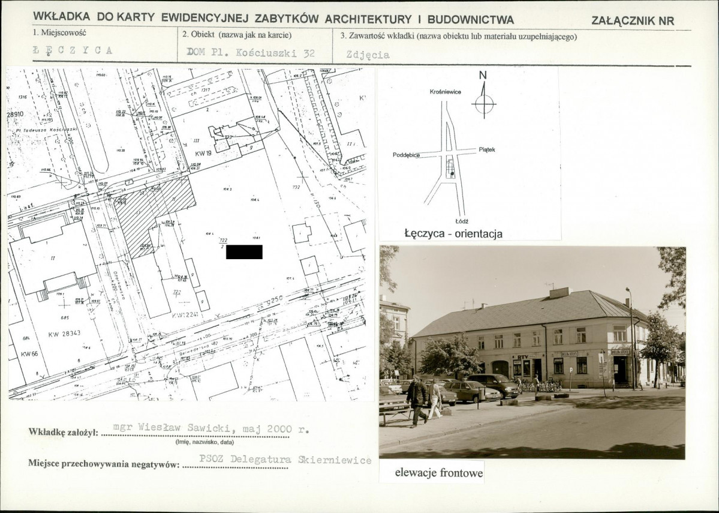Viewport: 719px width, 513px height.
Task: Select the building photograph
Action: click(x=532, y=352)
